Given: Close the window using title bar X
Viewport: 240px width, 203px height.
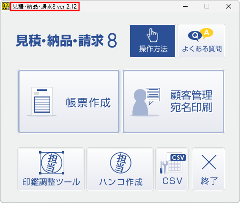Looking at the screenshot, I should click(229, 6).
